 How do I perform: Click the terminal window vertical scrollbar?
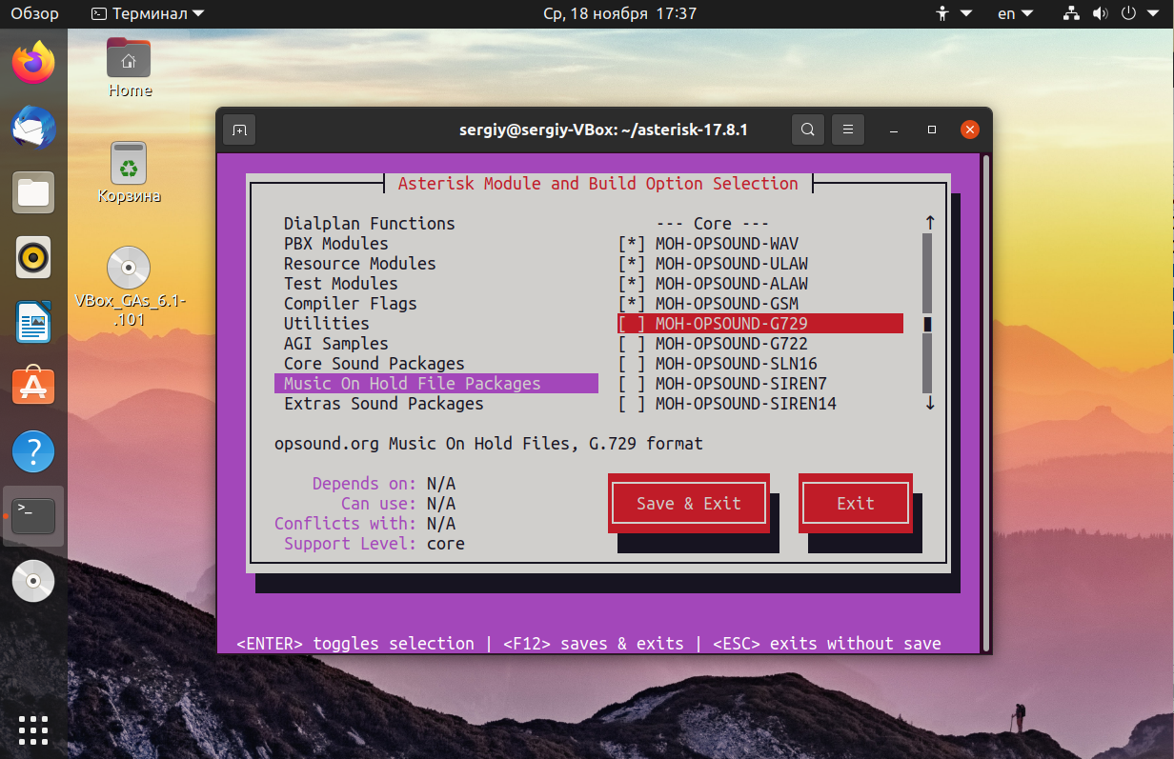(x=986, y=403)
